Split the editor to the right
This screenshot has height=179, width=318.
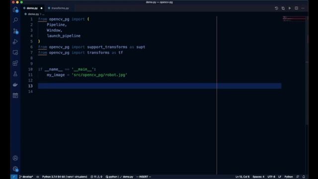[x=297, y=8]
